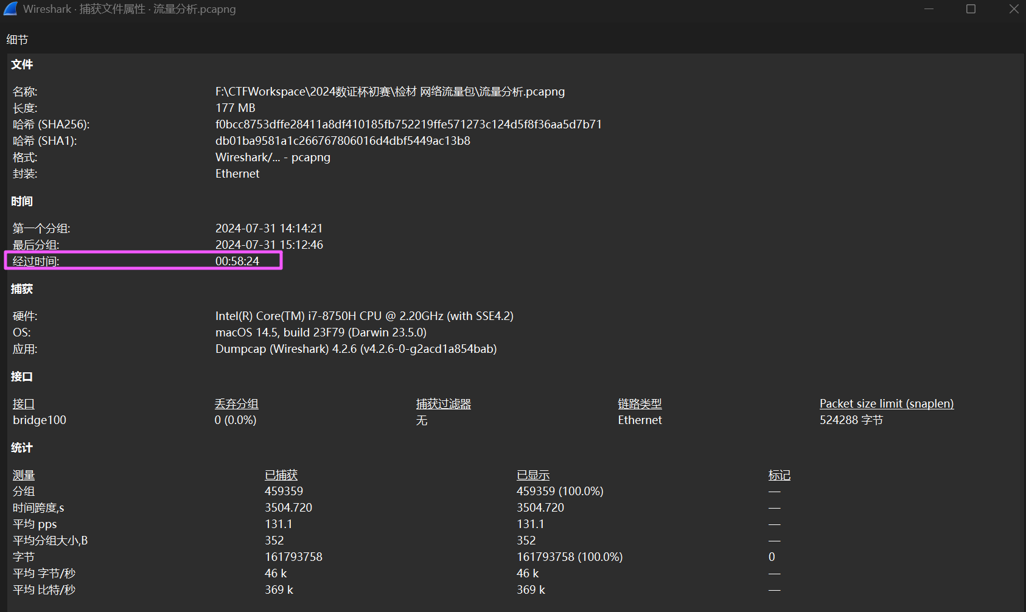
Task: Select first packet time 2024-07-31 14:14:21
Action: (x=269, y=228)
